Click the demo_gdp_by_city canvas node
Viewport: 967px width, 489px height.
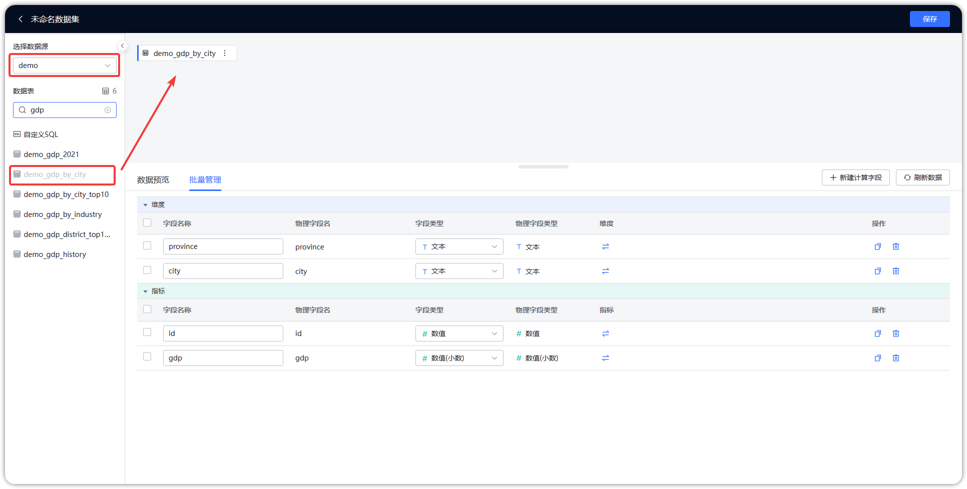click(x=187, y=53)
